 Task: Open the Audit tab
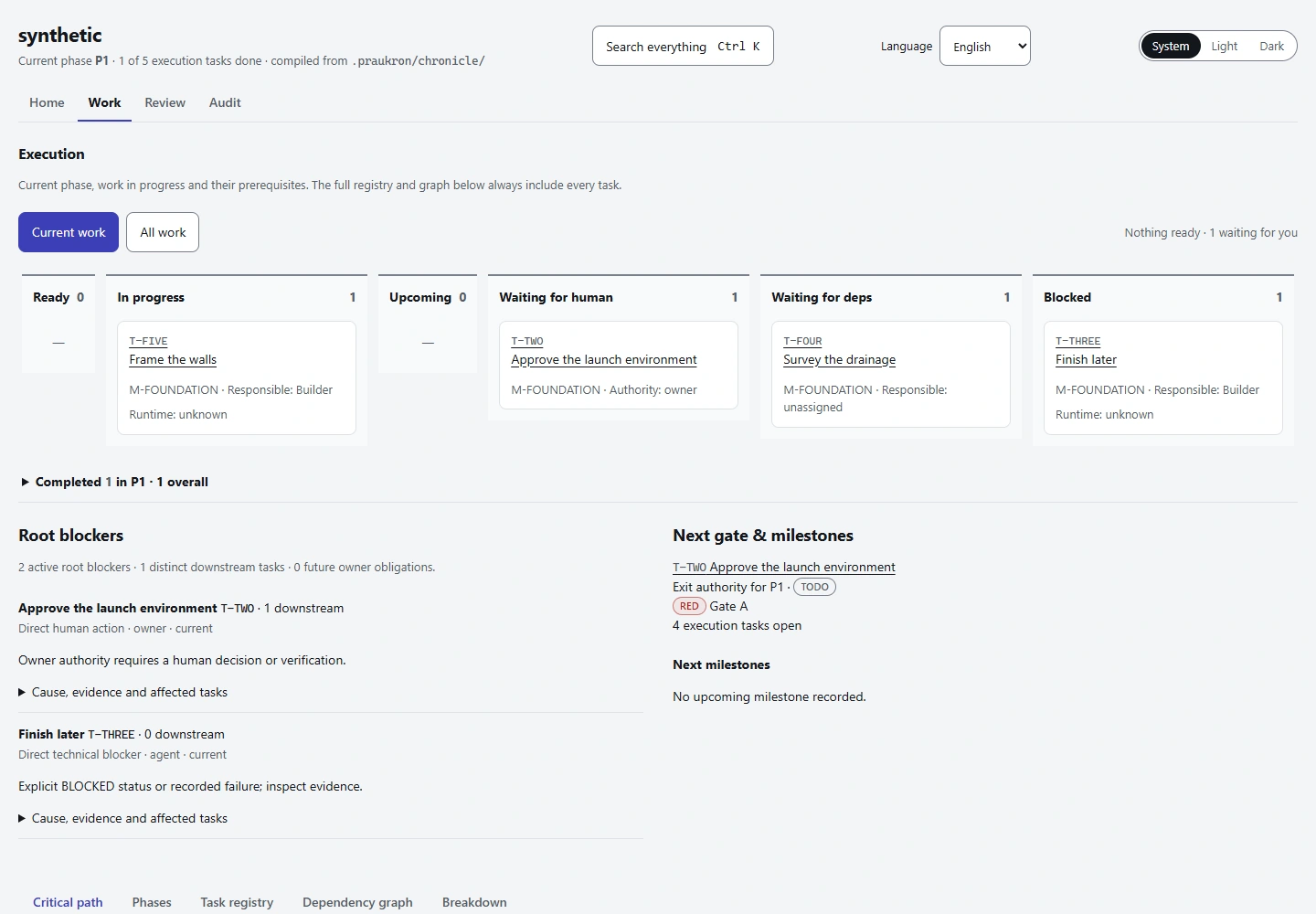point(225,102)
